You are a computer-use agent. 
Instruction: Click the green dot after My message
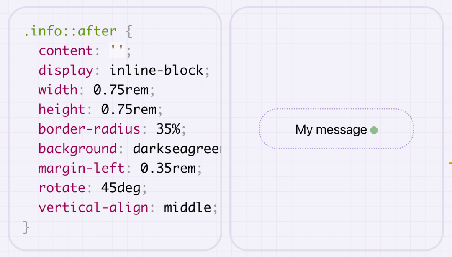click(374, 130)
